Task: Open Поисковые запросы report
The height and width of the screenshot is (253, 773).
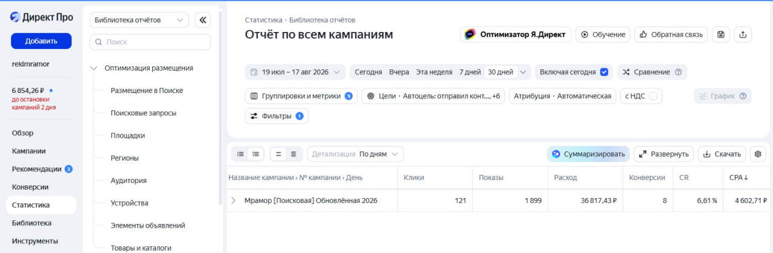Action: (143, 113)
